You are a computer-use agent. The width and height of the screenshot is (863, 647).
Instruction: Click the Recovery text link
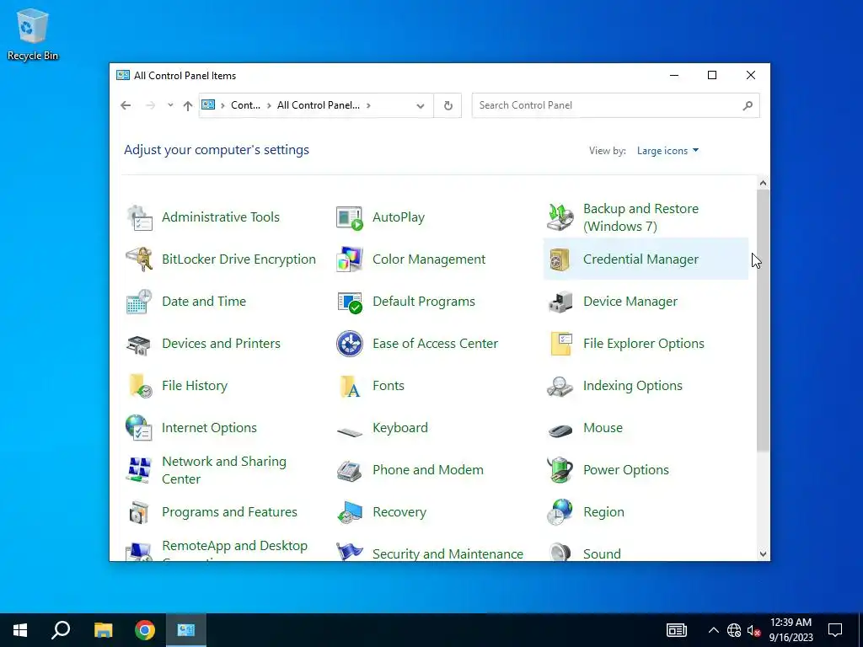pyautogui.click(x=399, y=512)
